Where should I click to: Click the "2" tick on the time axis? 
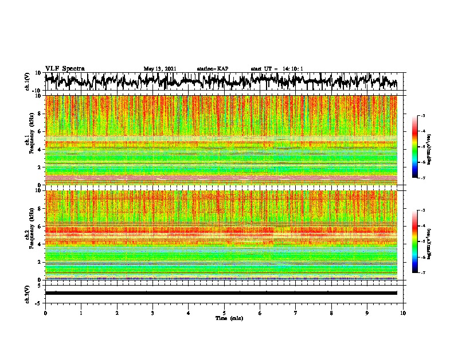click(x=117, y=313)
